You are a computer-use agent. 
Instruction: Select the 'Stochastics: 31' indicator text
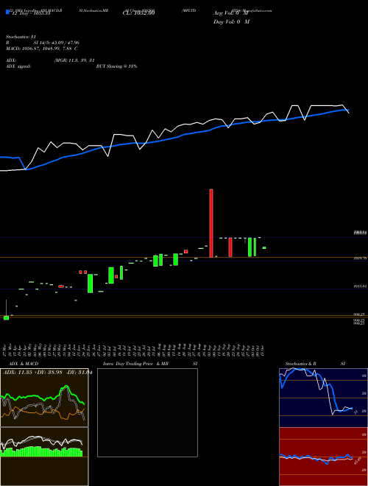[21, 37]
